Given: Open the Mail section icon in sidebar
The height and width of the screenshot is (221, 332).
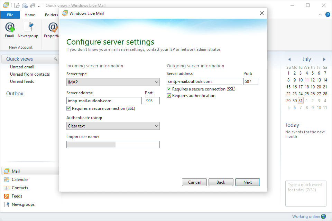Looking at the screenshot, I should (7, 171).
